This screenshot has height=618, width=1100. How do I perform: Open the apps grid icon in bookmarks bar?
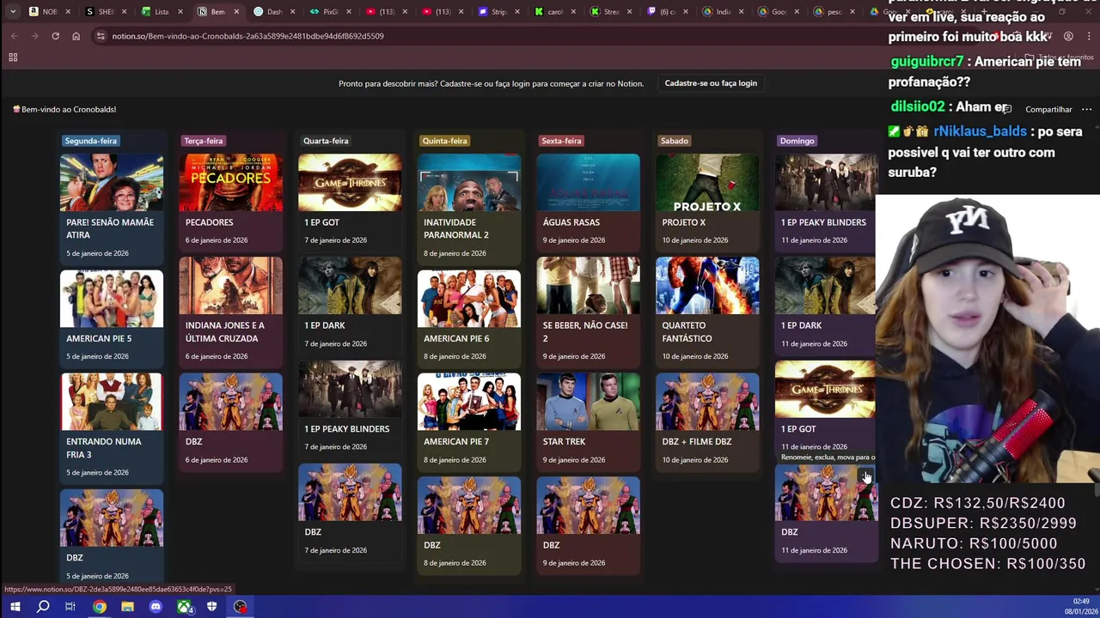point(13,58)
